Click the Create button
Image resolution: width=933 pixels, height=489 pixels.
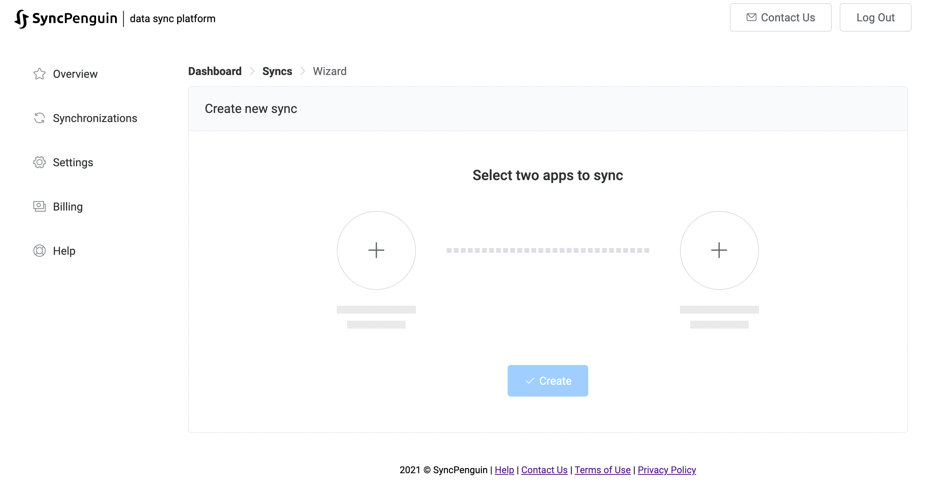pyautogui.click(x=547, y=380)
